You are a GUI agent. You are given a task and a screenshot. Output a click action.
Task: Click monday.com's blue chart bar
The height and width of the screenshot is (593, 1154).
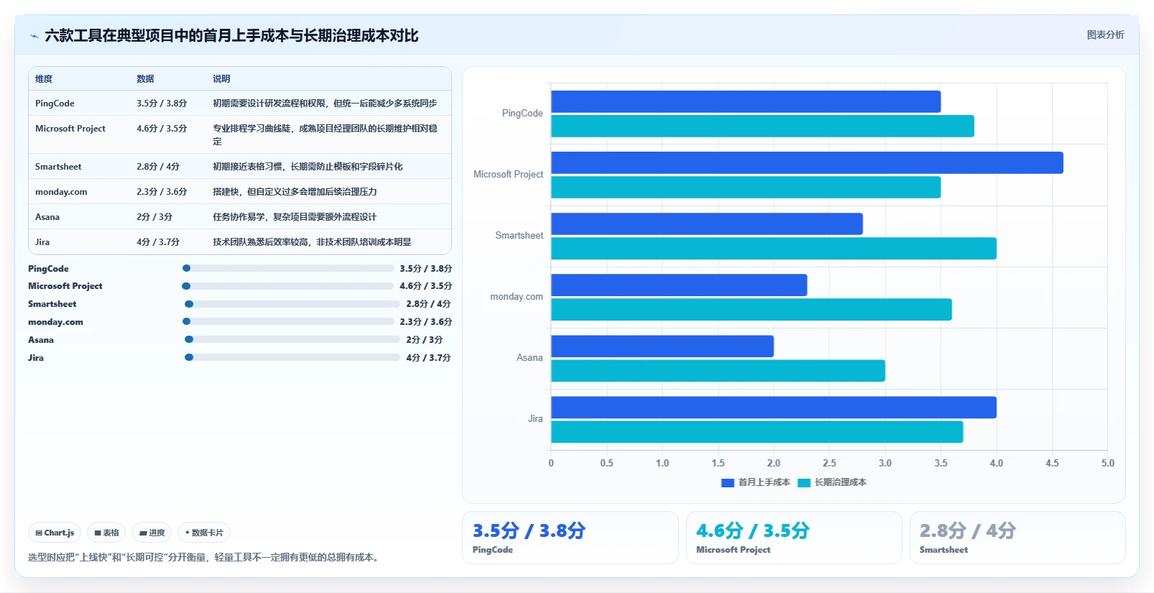click(x=679, y=285)
